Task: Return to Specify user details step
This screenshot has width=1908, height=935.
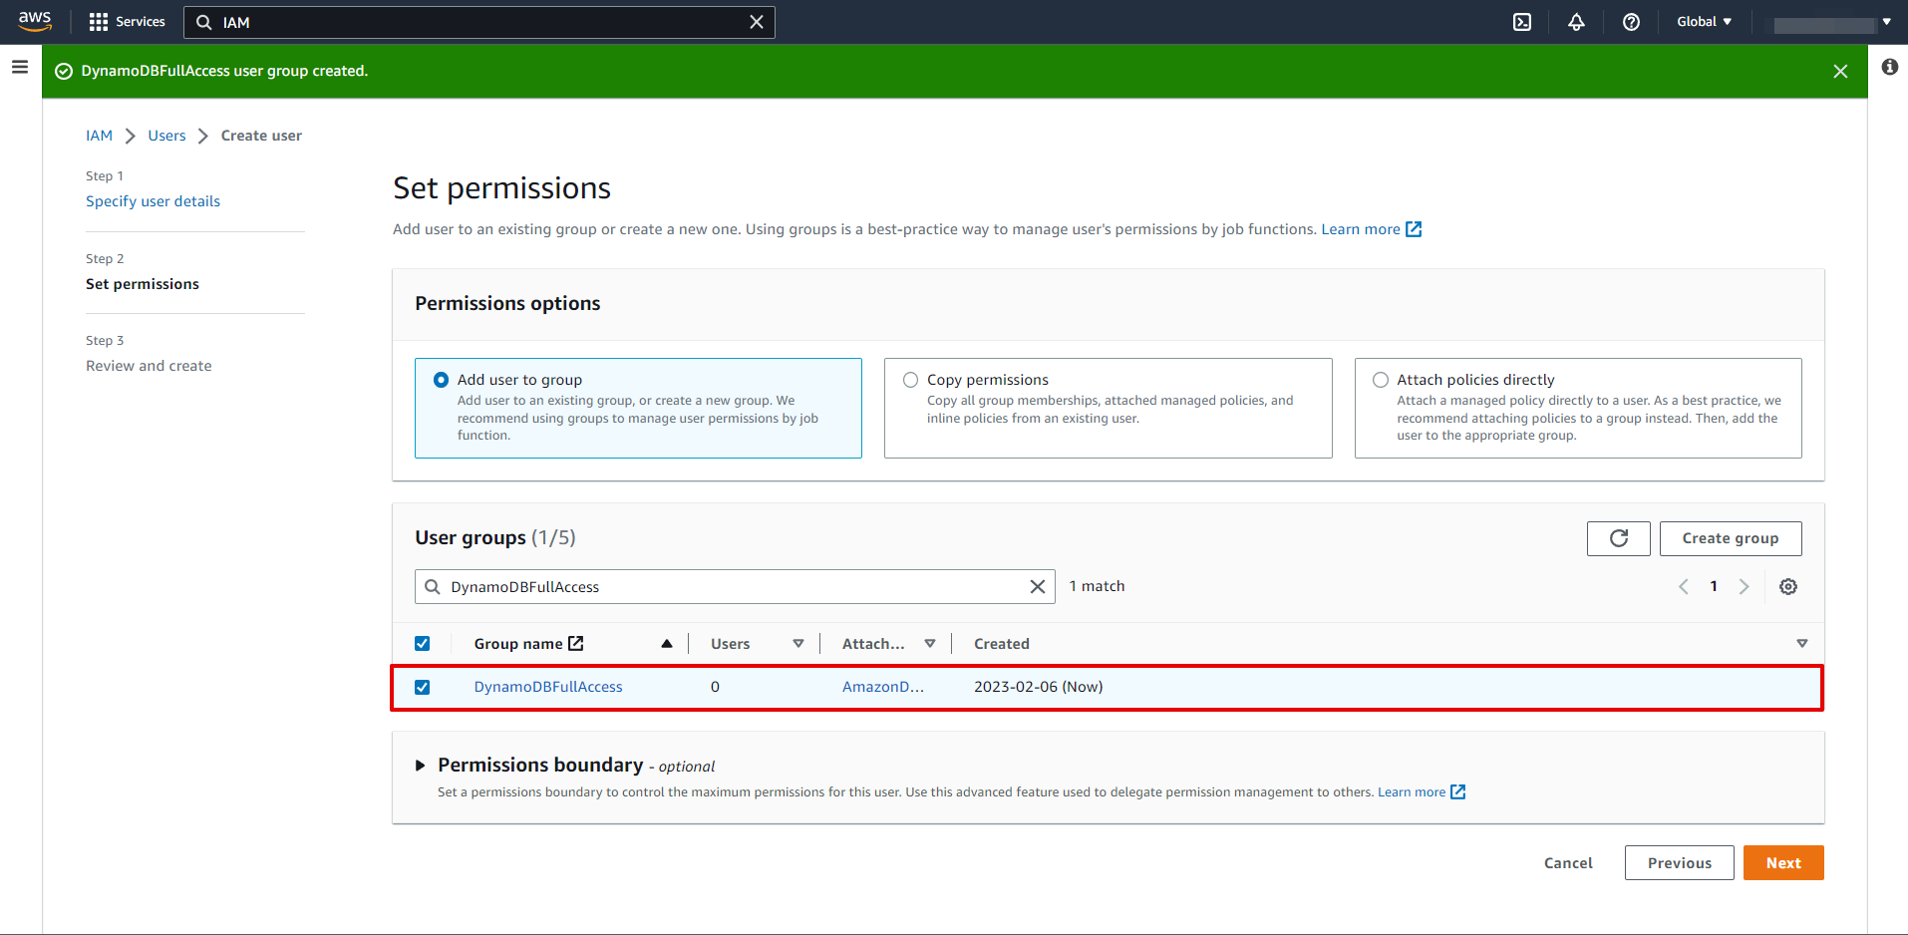Action: [x=153, y=201]
